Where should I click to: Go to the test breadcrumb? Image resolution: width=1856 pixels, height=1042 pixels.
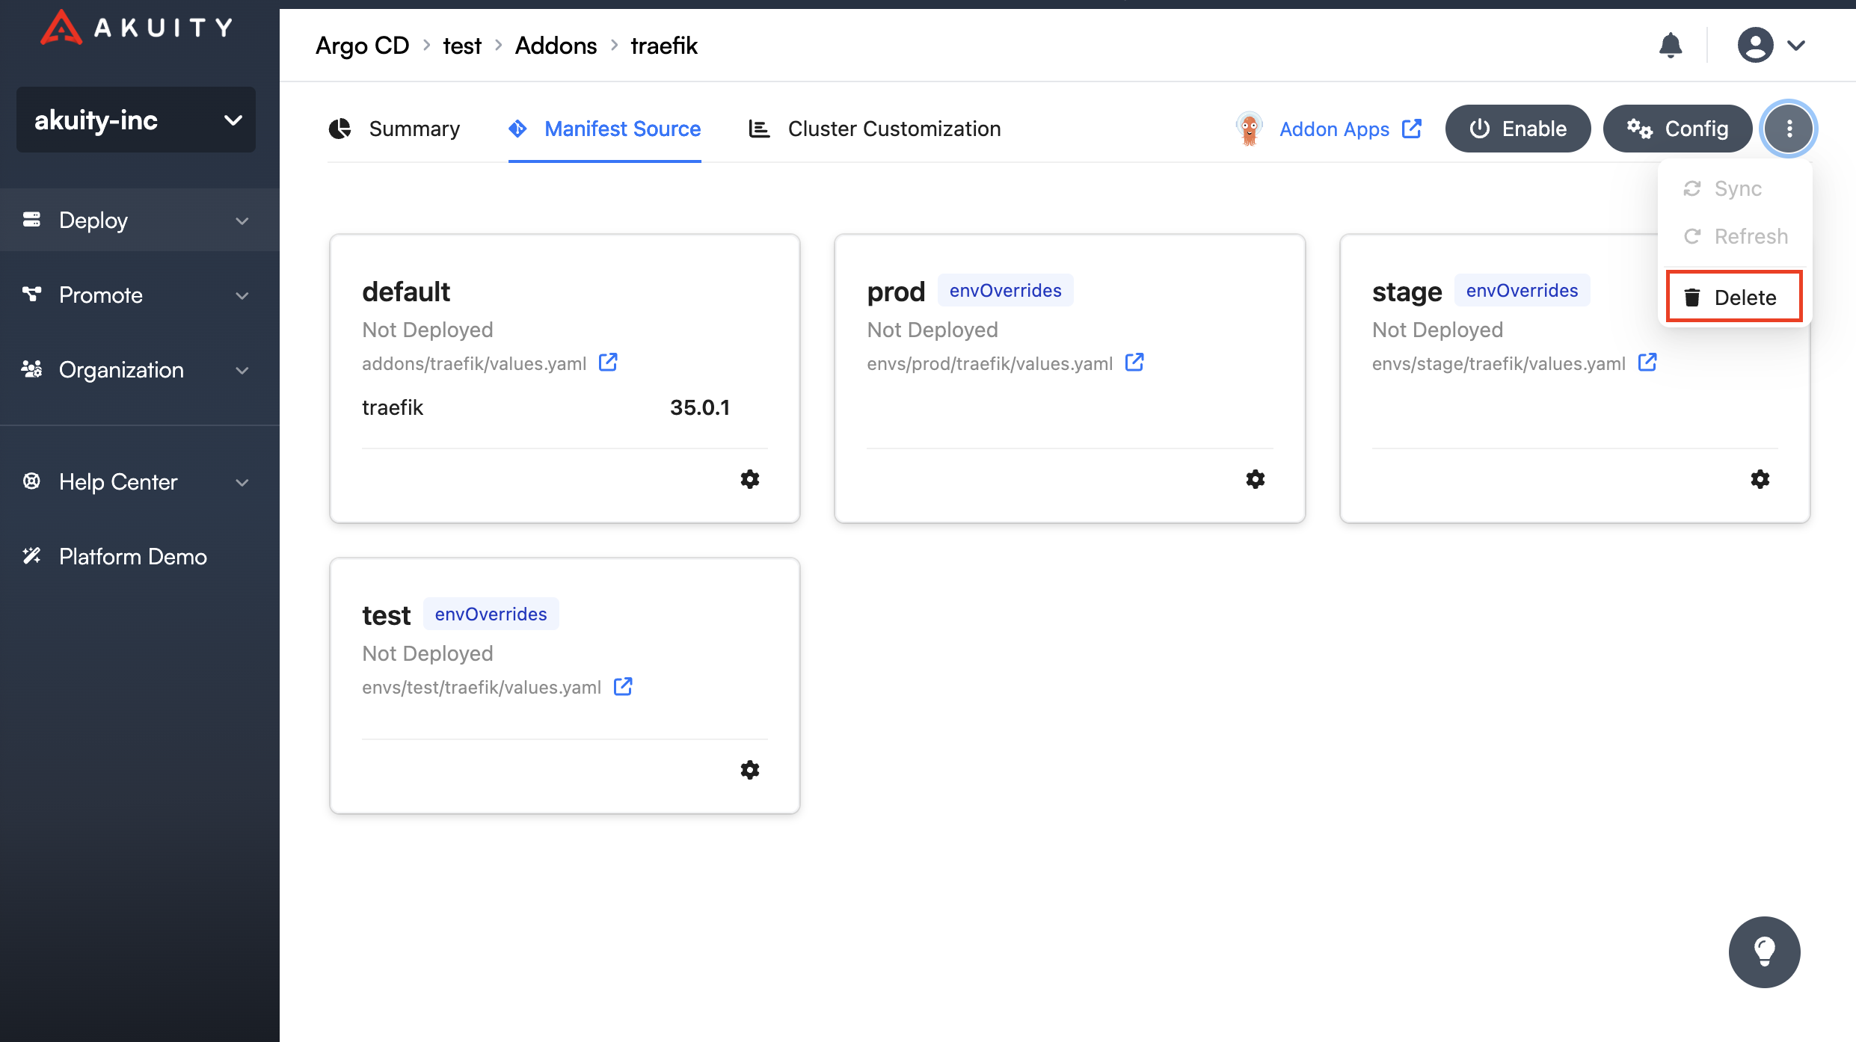click(462, 46)
